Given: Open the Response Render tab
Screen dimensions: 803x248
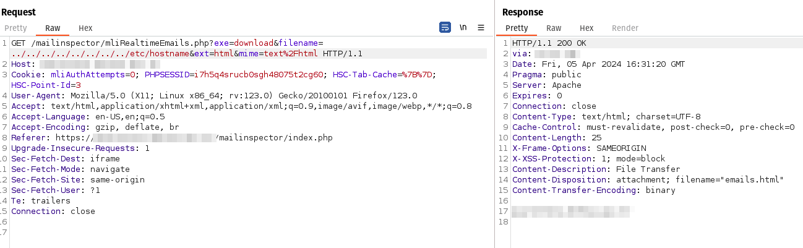Looking at the screenshot, I should 625,28.
